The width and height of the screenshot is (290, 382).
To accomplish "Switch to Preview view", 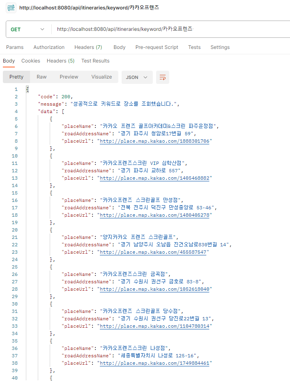I will point(69,77).
